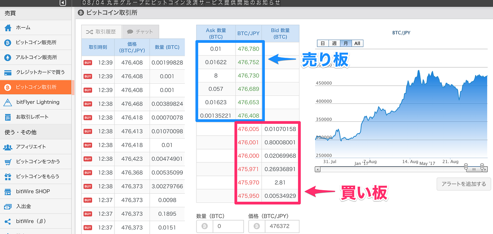
Task: Click bid price 476,000
Action: (x=248, y=156)
